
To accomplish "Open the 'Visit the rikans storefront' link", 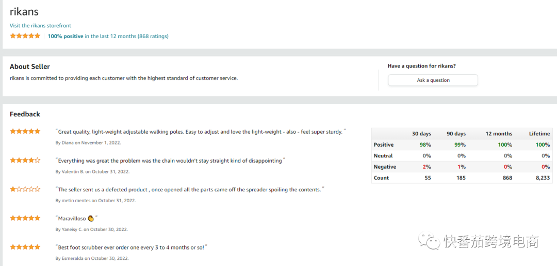I will click(x=41, y=26).
